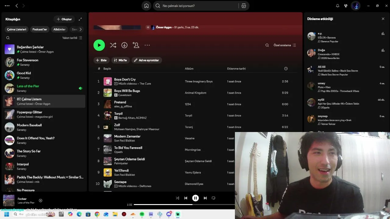
Task: Click the Mix'le button
Action: [x=120, y=60]
